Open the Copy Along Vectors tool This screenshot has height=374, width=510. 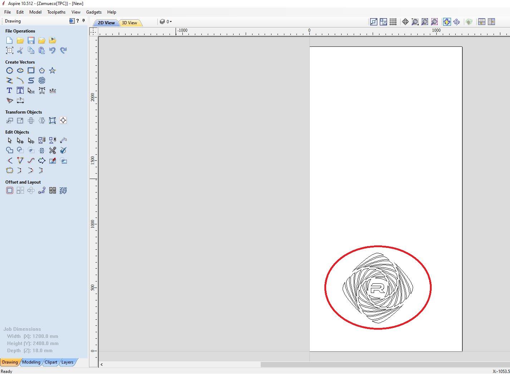pos(42,190)
